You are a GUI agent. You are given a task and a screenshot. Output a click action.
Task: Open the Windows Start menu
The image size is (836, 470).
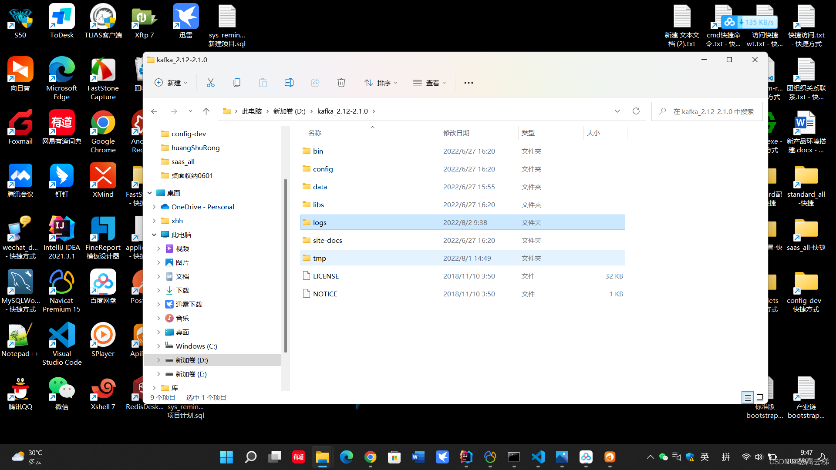coord(226,457)
